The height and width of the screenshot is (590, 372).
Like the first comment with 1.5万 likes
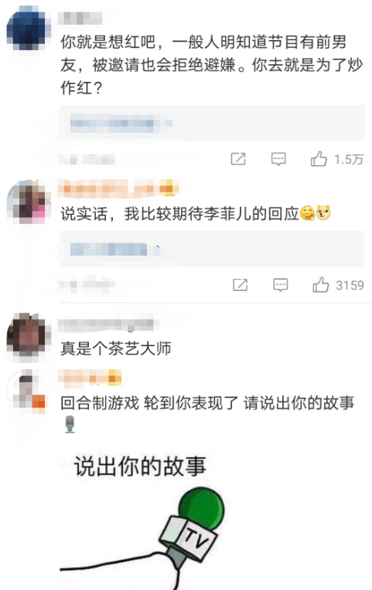point(319,159)
